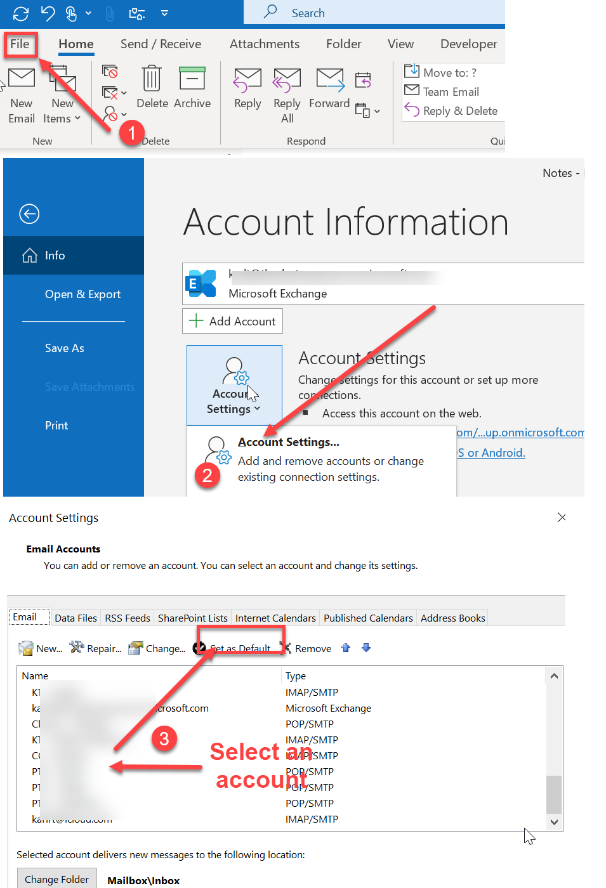Select Reply & Delete quick step
The image size is (606, 888).
point(451,110)
